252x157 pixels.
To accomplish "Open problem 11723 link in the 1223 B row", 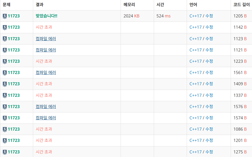I will click(x=14, y=61).
